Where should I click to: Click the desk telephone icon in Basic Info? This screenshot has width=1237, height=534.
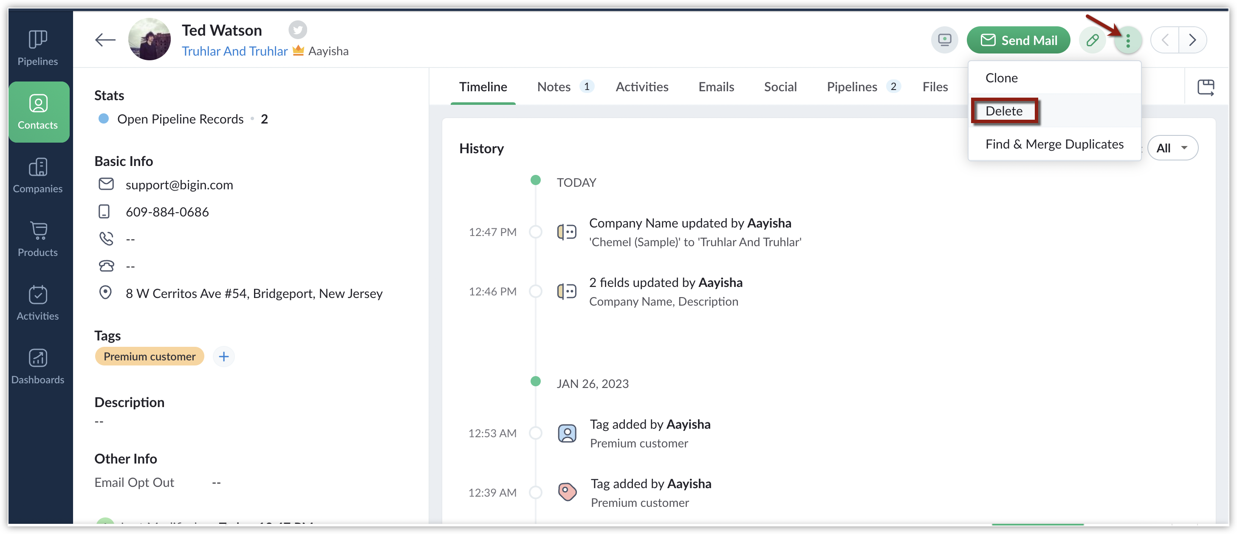tap(106, 266)
